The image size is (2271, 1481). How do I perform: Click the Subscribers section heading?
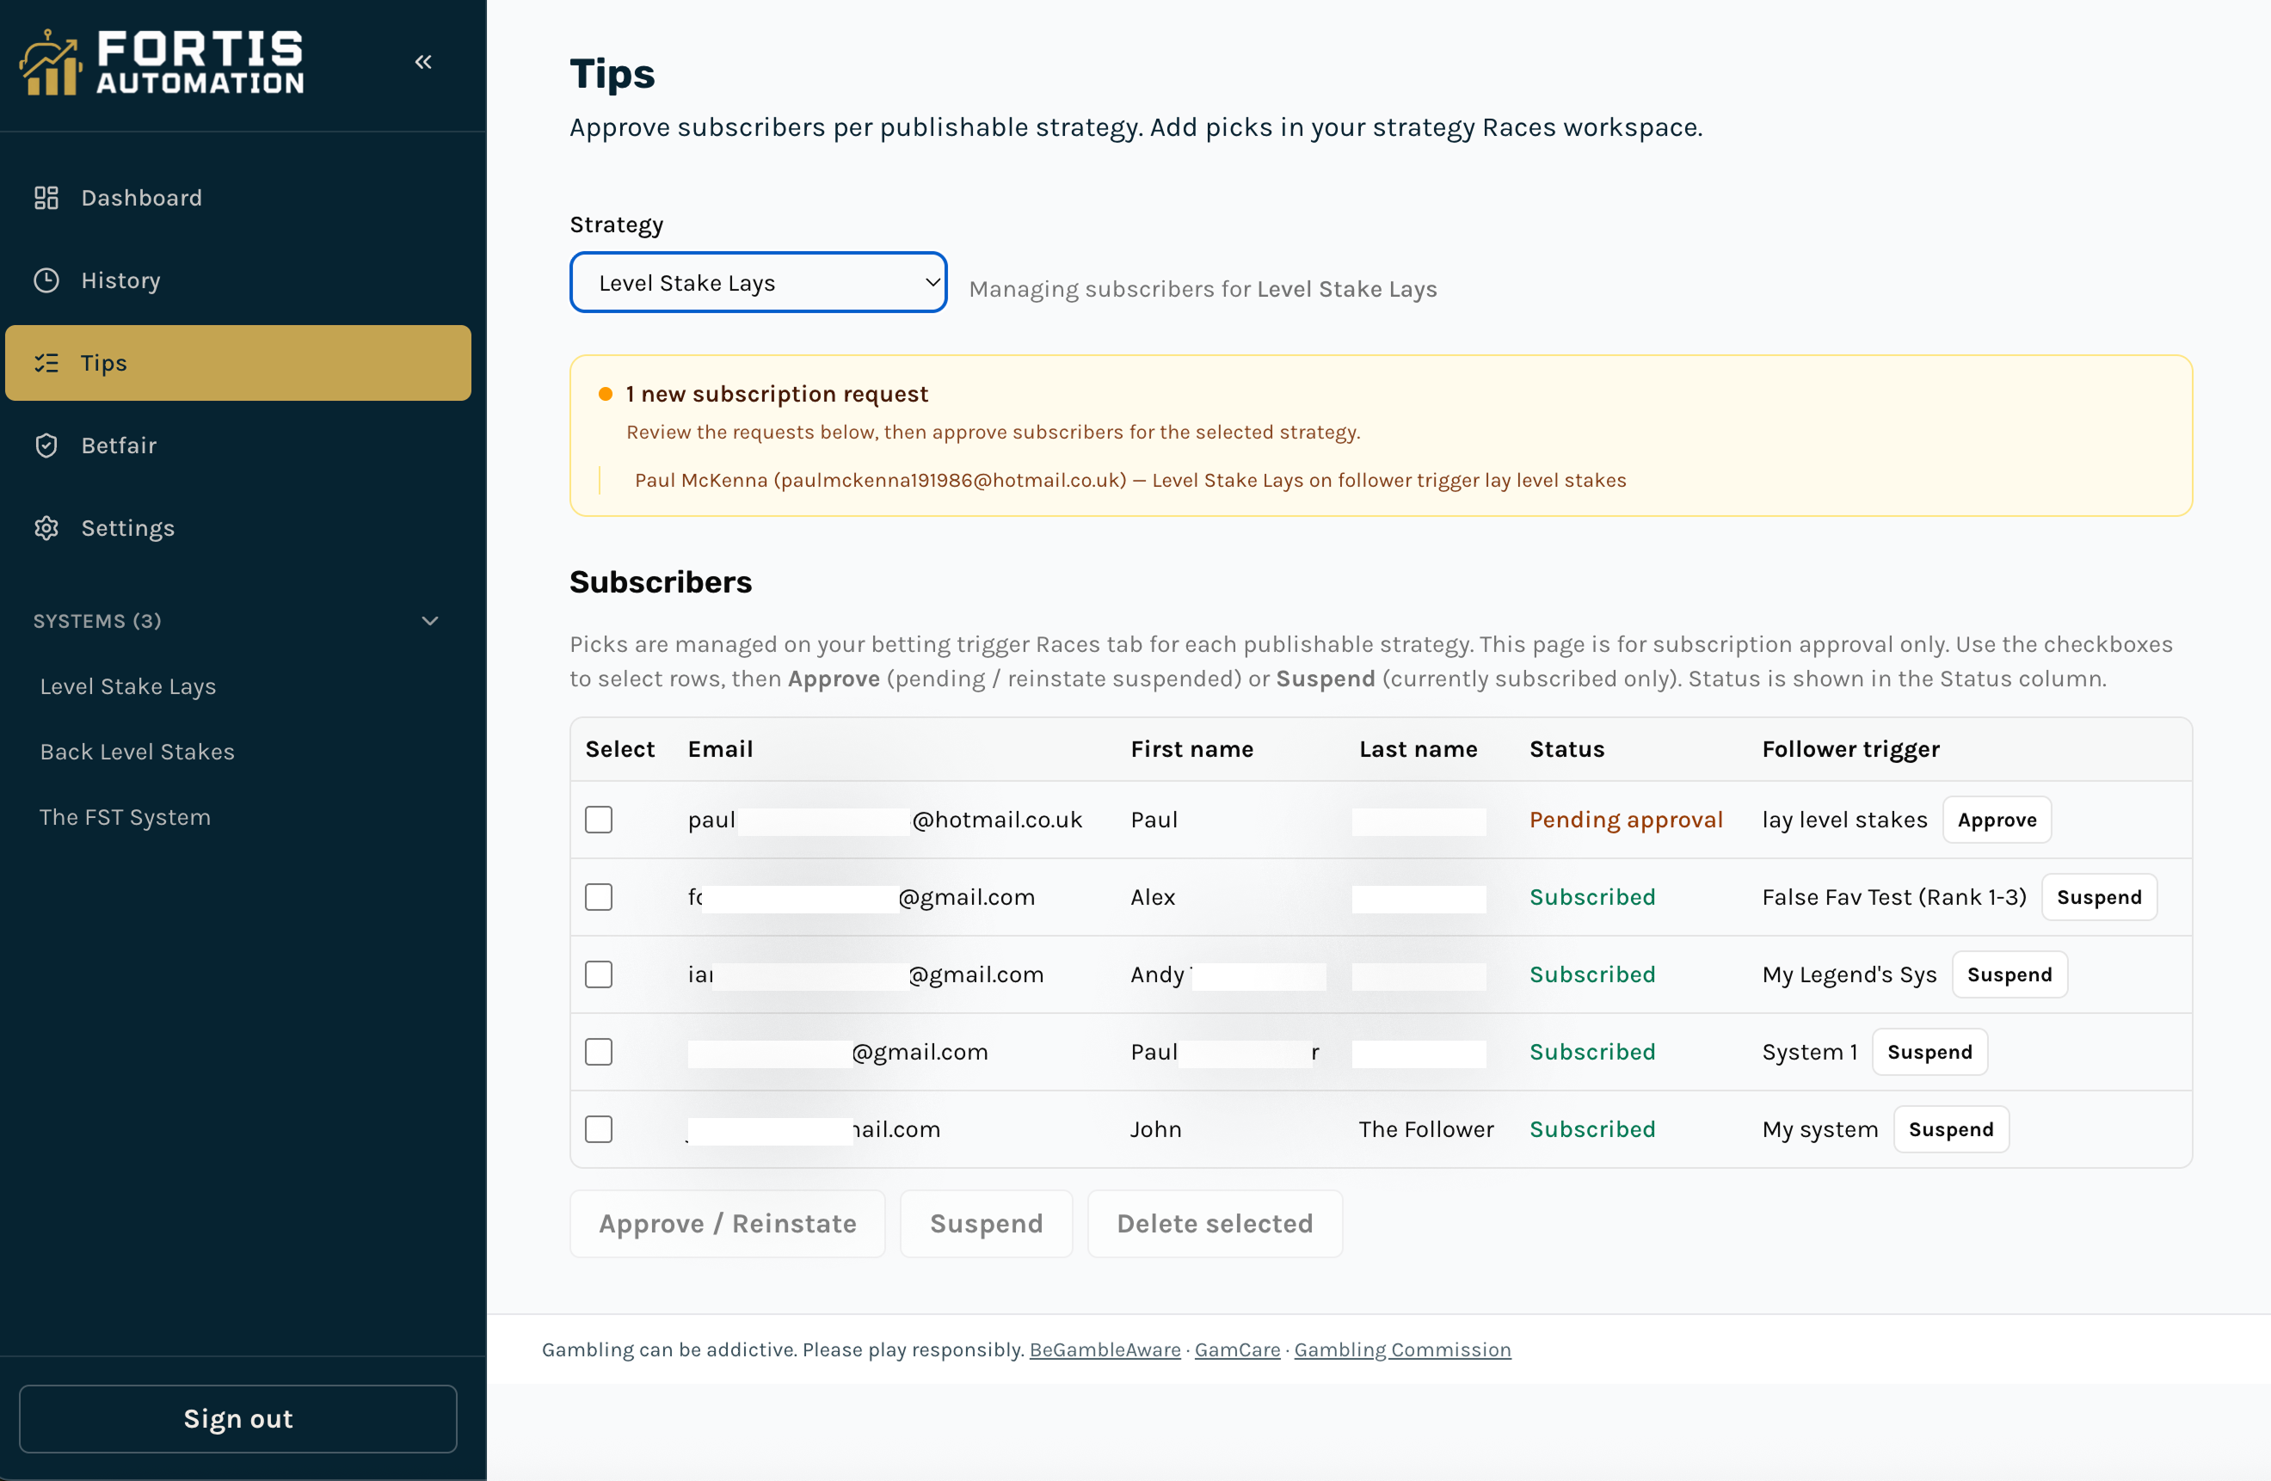point(662,582)
